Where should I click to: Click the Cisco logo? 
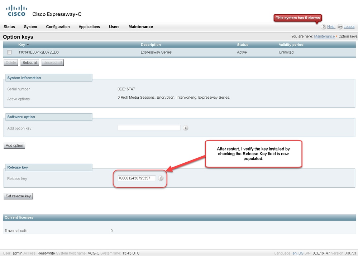tap(16, 11)
